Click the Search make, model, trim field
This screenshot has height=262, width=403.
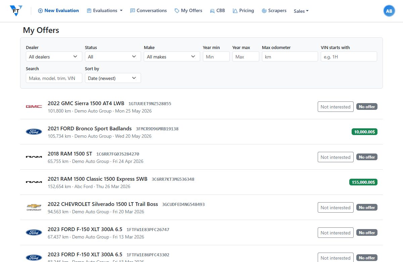coord(54,78)
